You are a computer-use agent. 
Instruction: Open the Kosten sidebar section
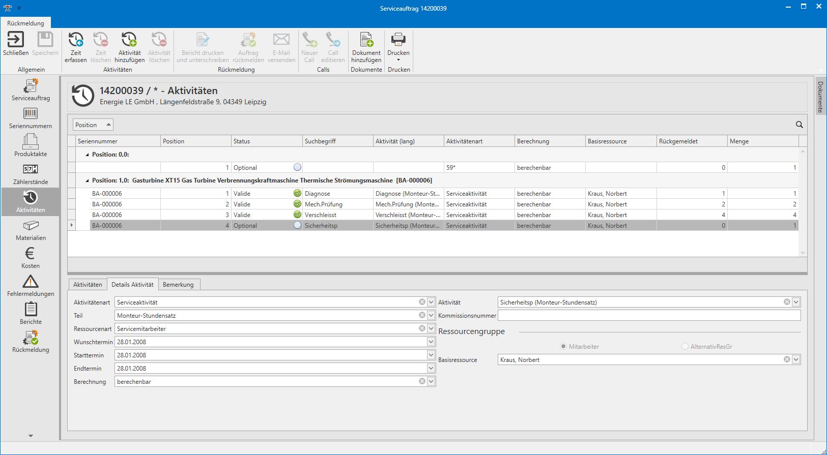point(31,258)
